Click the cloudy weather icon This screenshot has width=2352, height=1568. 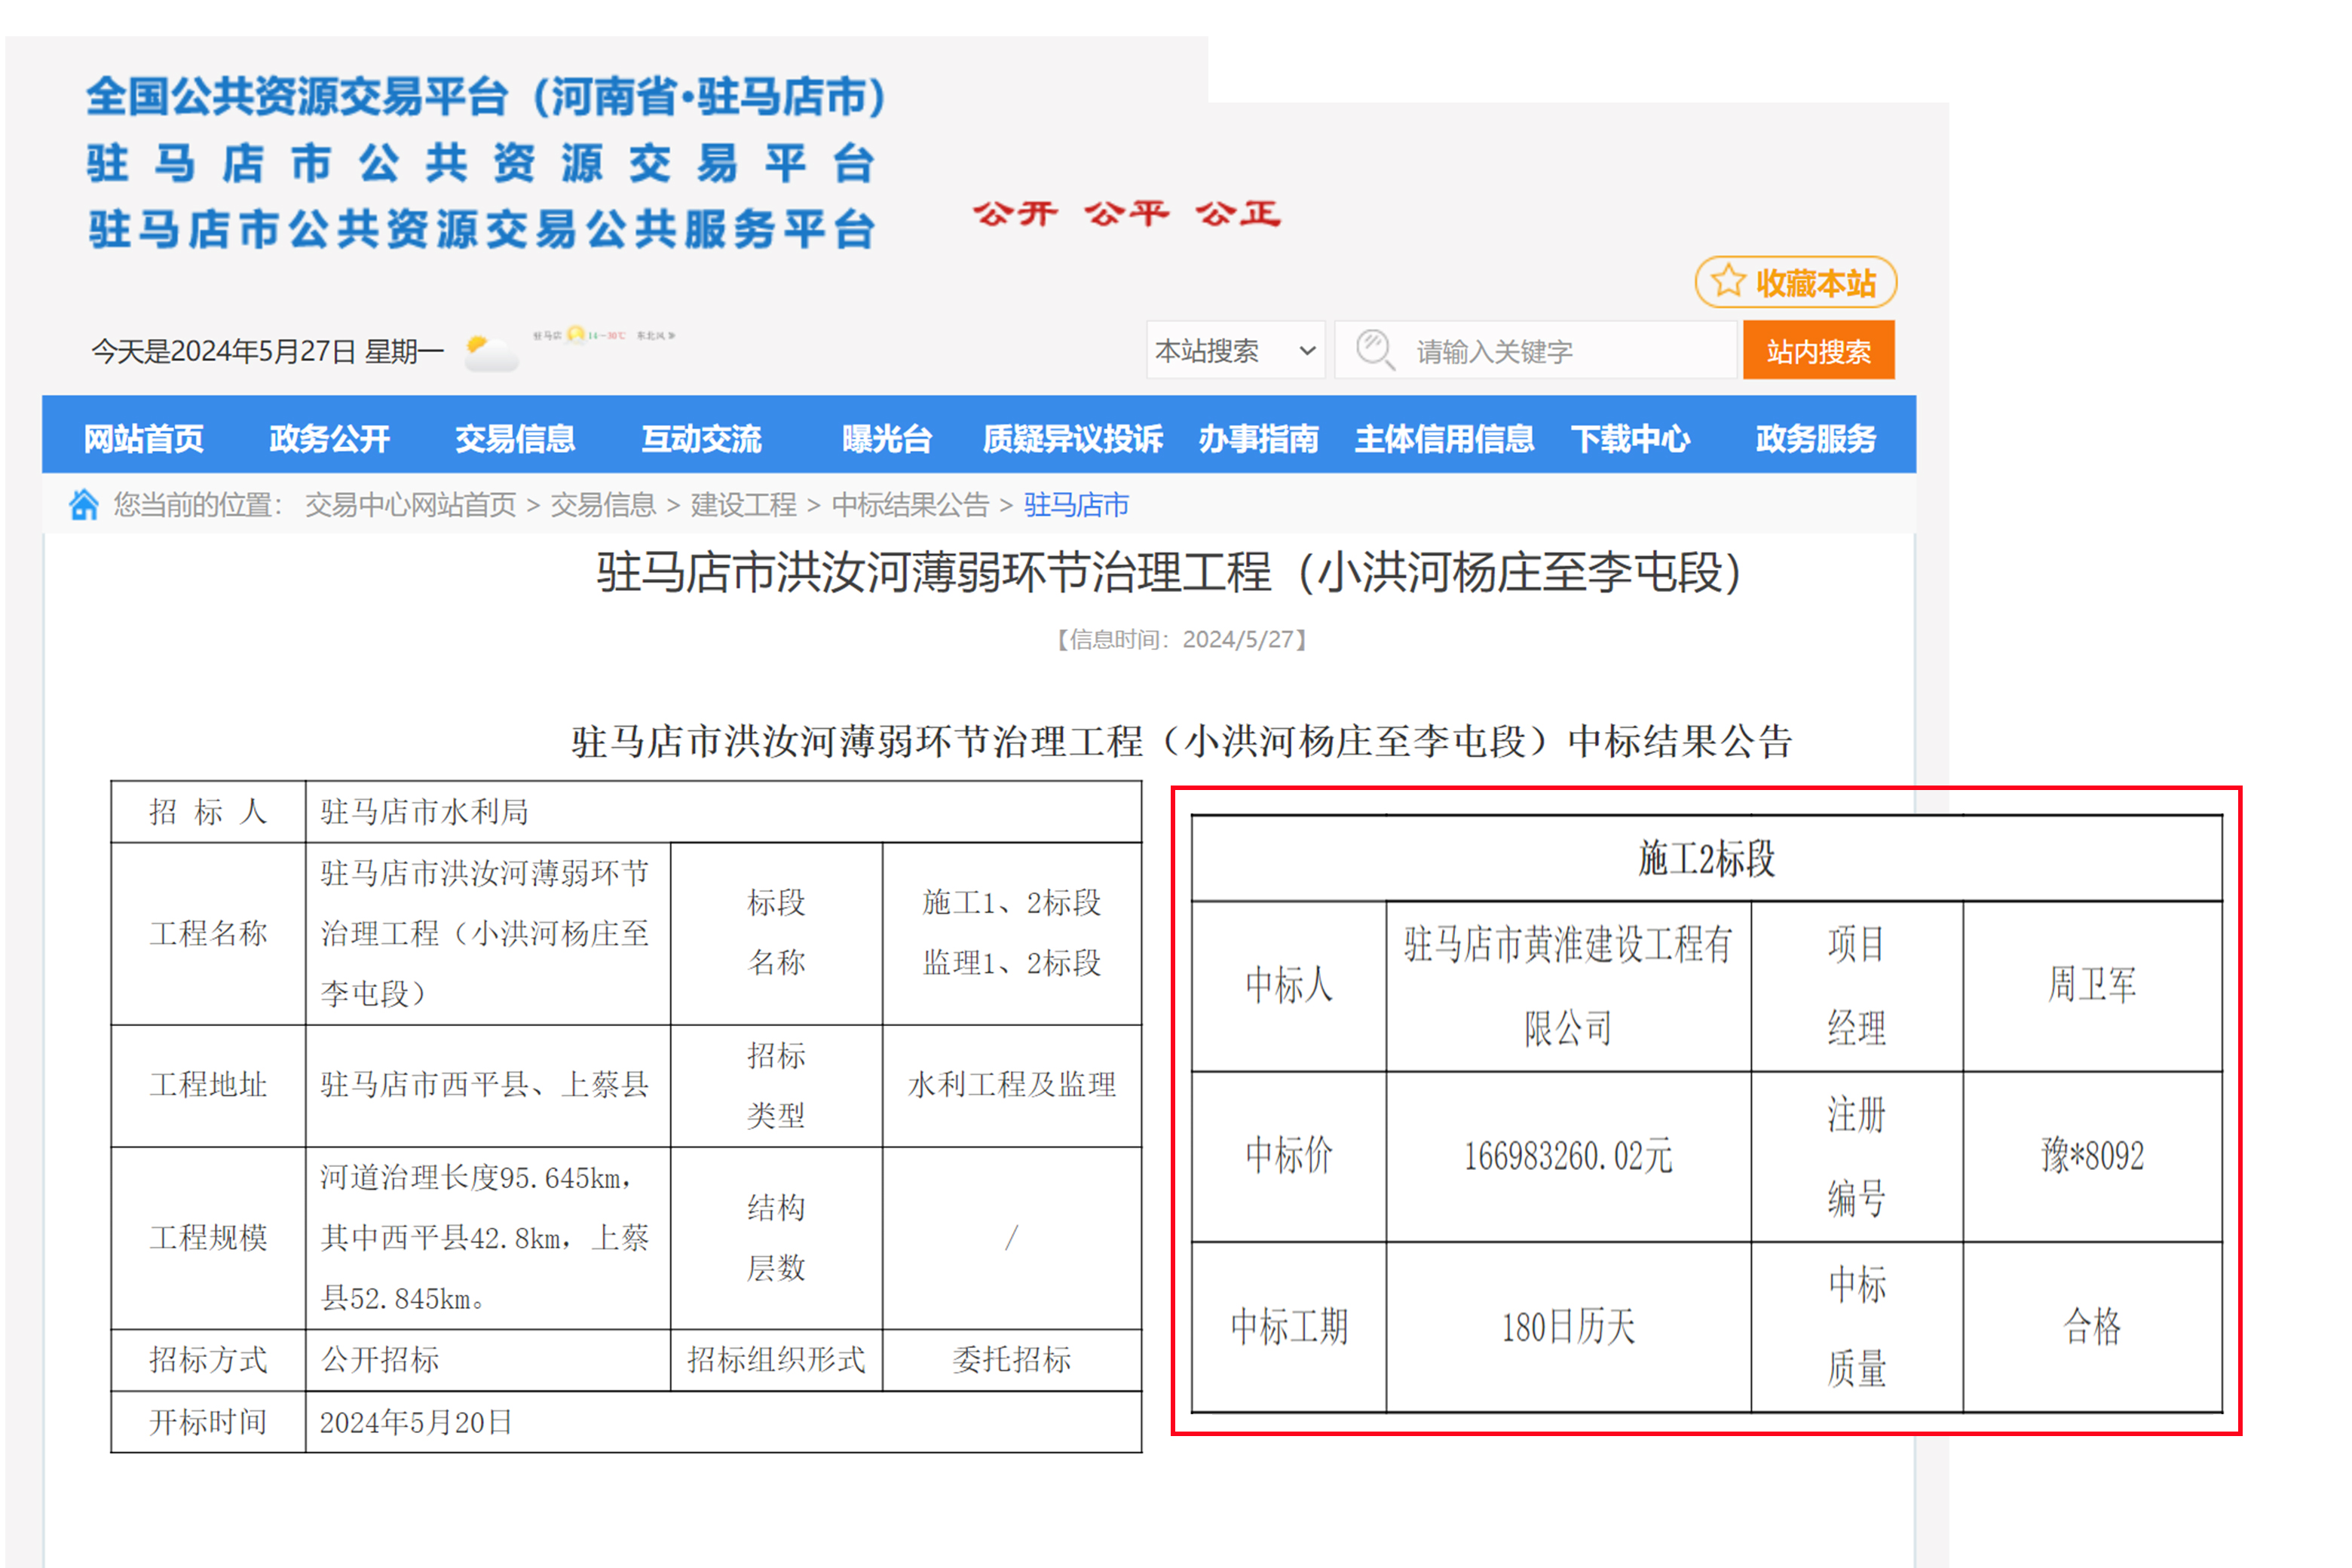tap(490, 353)
